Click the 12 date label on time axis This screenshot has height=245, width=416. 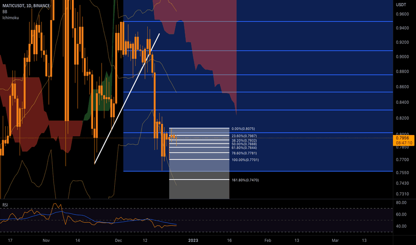(x=145, y=241)
